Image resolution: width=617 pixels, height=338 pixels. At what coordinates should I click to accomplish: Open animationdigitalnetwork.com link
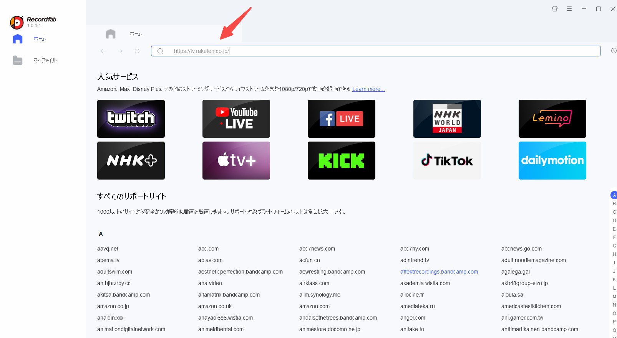pos(131,329)
